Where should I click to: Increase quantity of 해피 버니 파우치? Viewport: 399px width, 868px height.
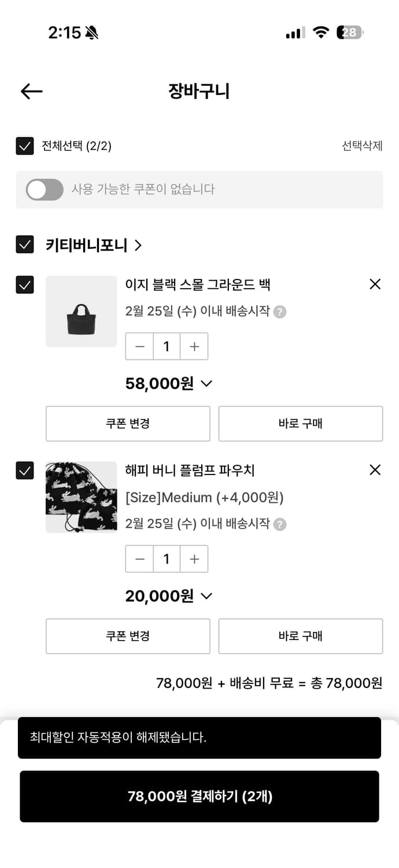(x=194, y=558)
